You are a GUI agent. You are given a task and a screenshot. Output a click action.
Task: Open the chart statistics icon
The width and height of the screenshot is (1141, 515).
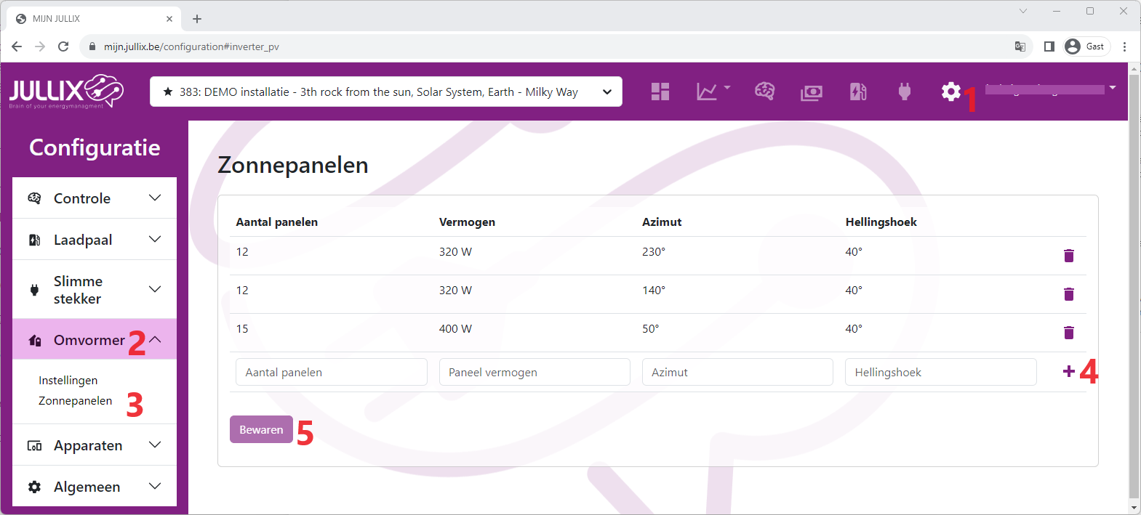coord(707,92)
